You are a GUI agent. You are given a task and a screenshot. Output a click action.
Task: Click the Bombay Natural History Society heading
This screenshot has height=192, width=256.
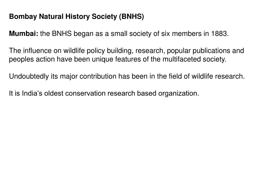(x=76, y=16)
